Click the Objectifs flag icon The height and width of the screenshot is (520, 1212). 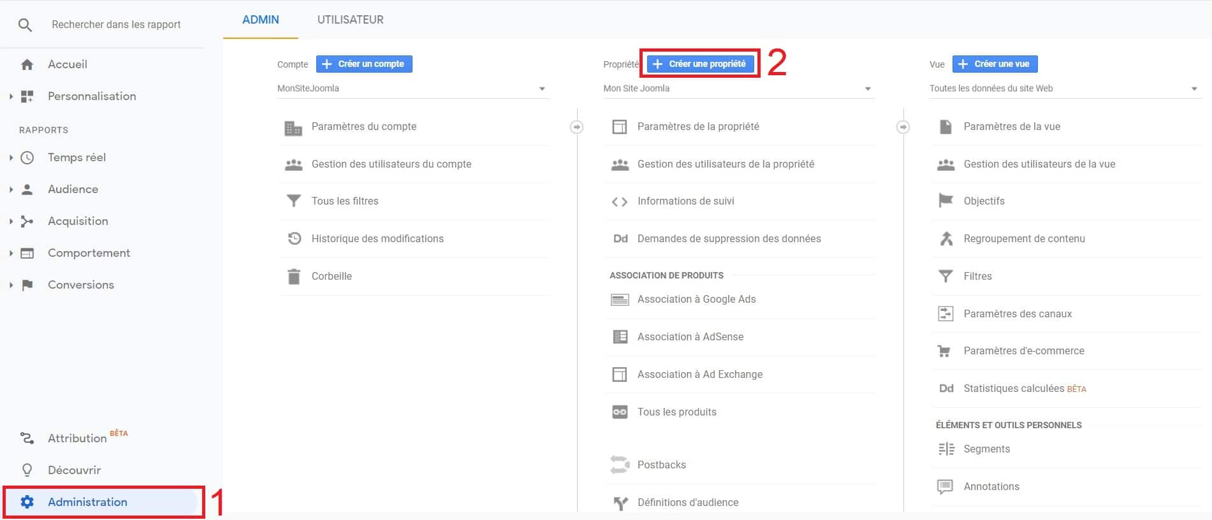(946, 201)
